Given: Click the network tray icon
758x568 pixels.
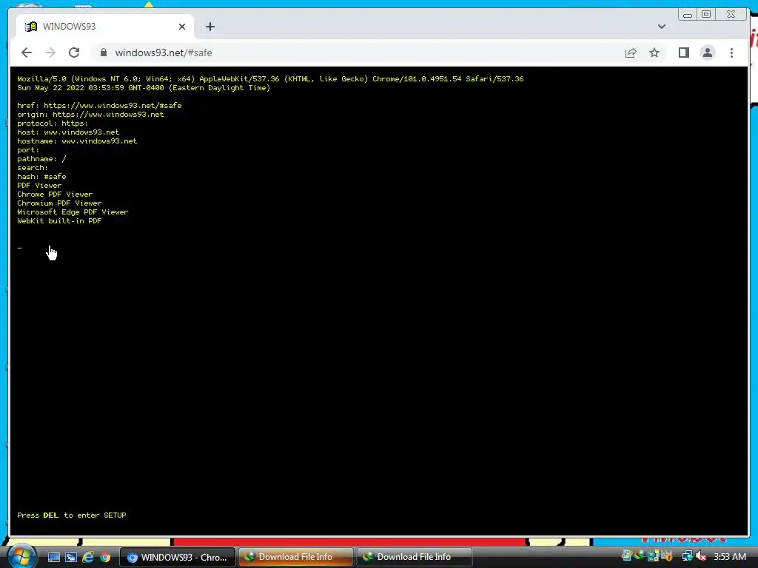Looking at the screenshot, I should (x=687, y=556).
